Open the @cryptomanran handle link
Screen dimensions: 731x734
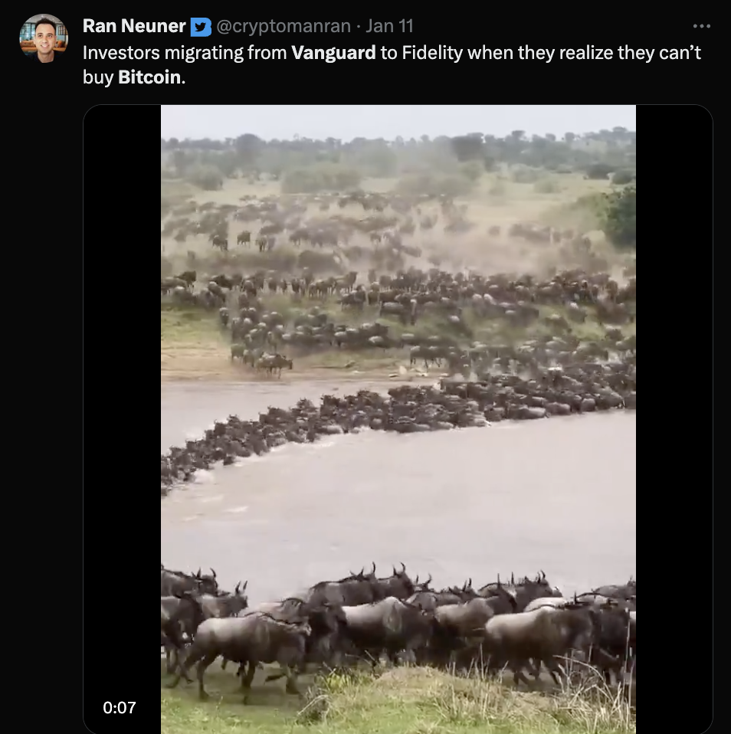point(284,27)
